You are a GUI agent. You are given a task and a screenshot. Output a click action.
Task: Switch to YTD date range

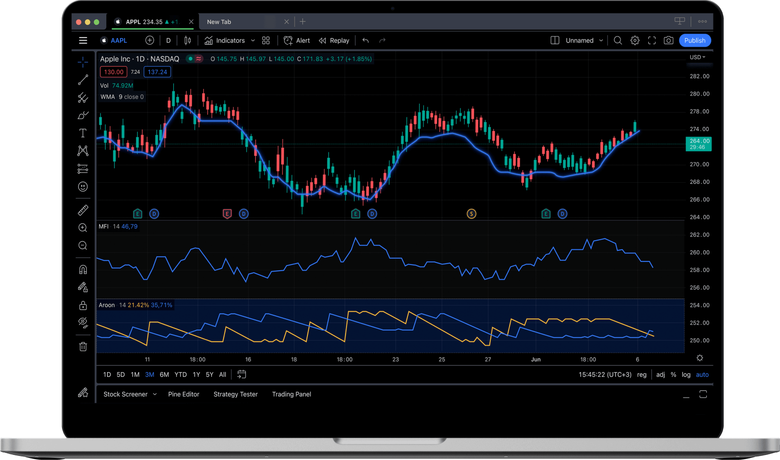[180, 375]
